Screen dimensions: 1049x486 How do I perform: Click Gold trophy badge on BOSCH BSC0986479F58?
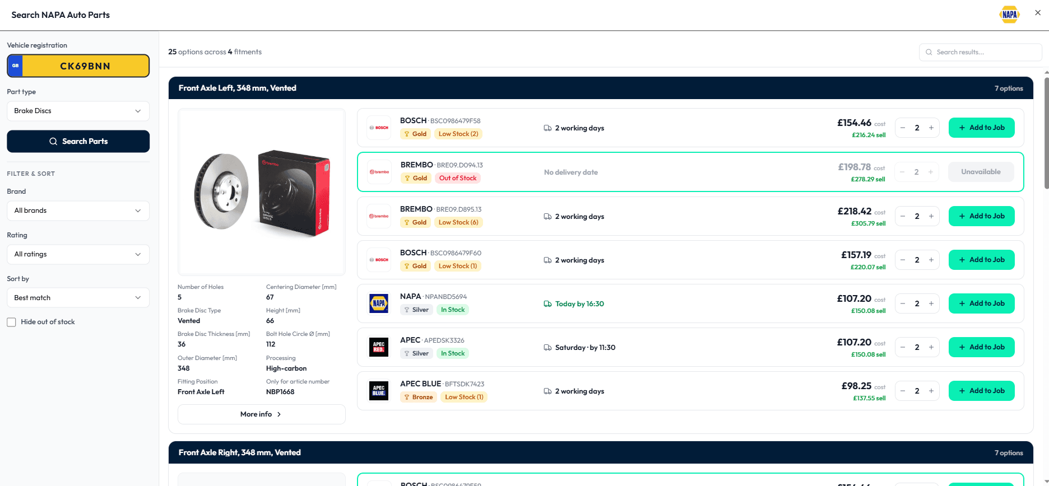415,134
